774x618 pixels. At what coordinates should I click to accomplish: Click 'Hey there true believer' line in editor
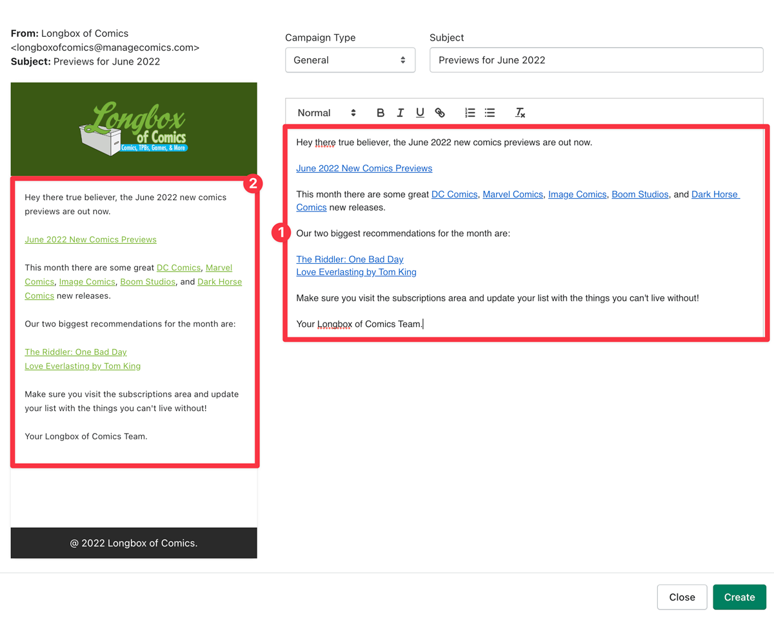tap(444, 142)
